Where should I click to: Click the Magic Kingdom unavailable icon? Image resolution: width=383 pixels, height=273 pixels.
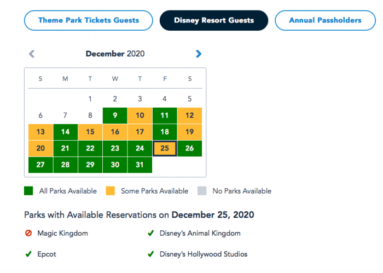28,234
